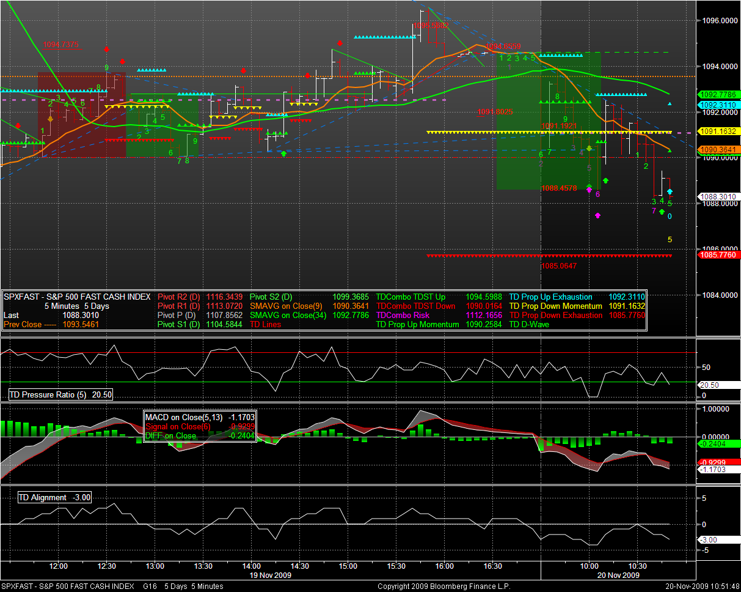Click the red 1085.7760 price tag on the axis
This screenshot has height=592, width=741.
coord(718,255)
